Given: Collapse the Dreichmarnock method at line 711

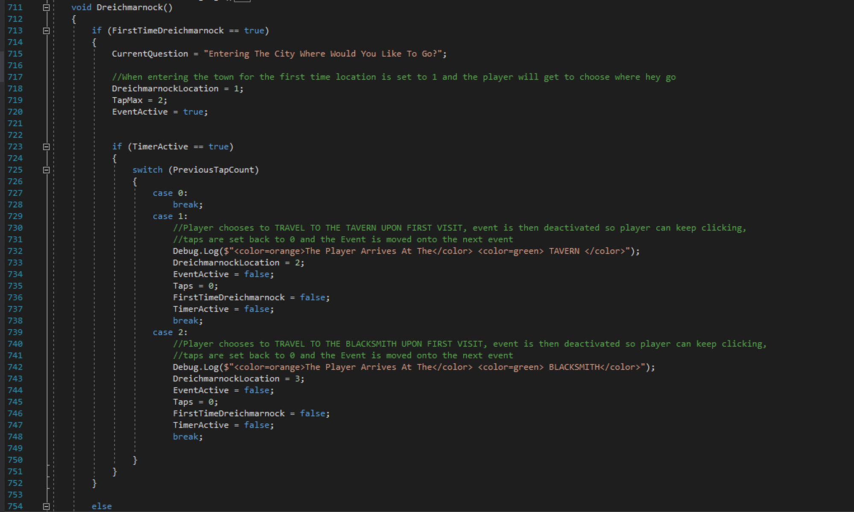Looking at the screenshot, I should click(x=47, y=8).
